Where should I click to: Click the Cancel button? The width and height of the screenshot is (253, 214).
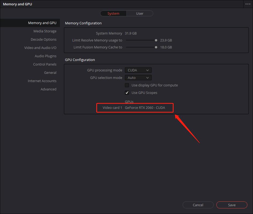click(198, 205)
